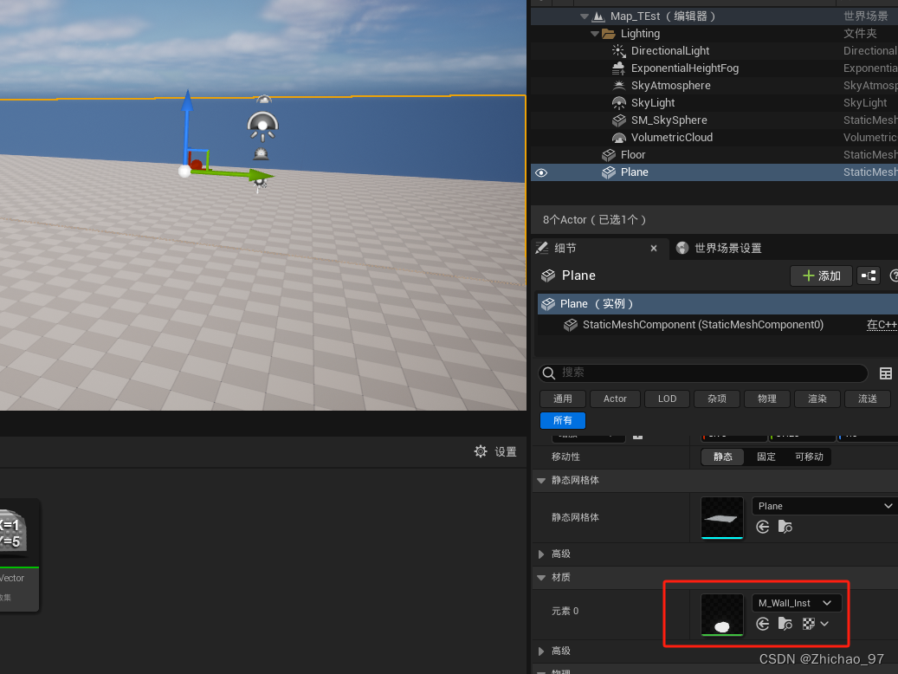The height and width of the screenshot is (674, 898).
Task: Collapse the Lighting folder in outliner
Action: click(594, 34)
